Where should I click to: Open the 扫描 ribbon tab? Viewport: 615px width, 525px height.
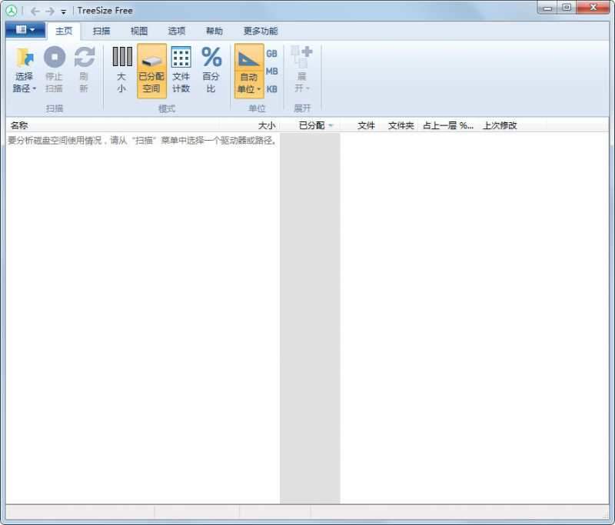101,31
